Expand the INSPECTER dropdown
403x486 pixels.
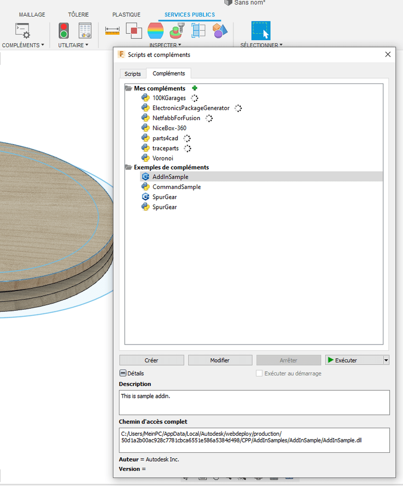[x=165, y=45]
